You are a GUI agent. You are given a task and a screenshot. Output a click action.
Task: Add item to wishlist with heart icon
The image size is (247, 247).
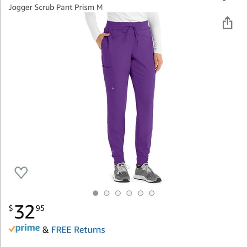(21, 172)
